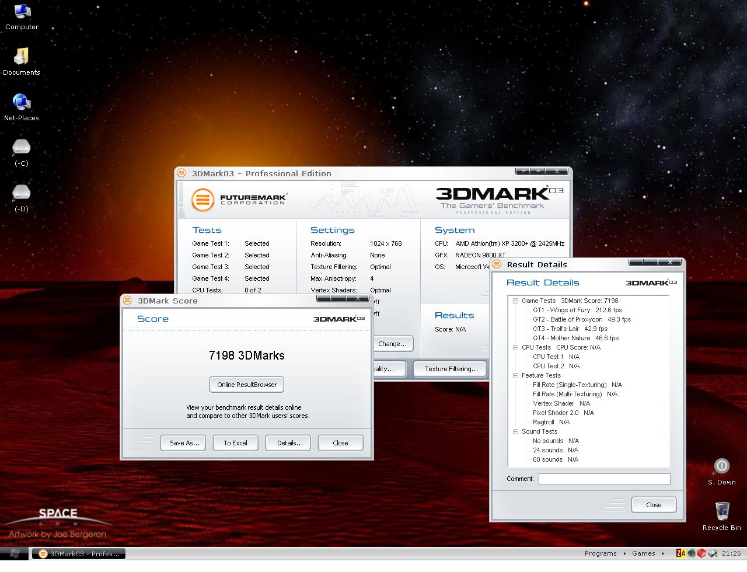This screenshot has height=572, width=747.
Task: Select the Ragtroll row
Action: pyautogui.click(x=551, y=423)
